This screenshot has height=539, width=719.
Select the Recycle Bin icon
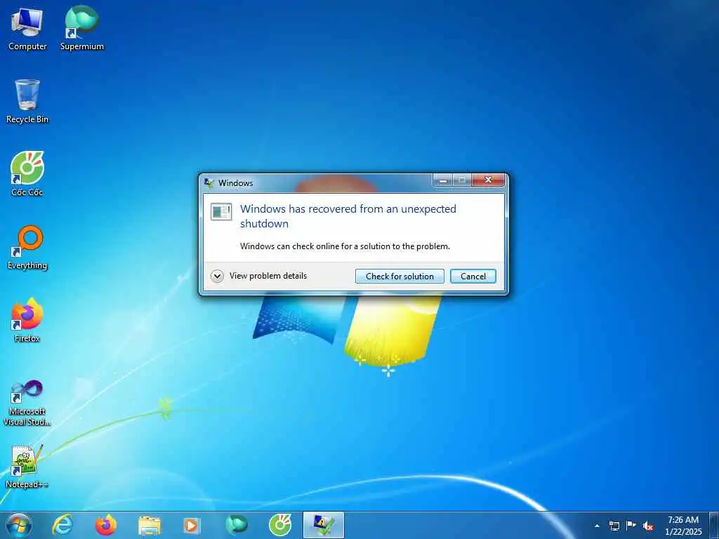(27, 101)
